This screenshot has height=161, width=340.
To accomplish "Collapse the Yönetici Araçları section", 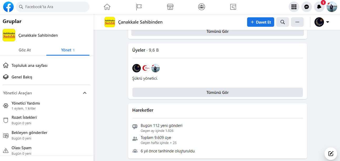I will 85,93.
